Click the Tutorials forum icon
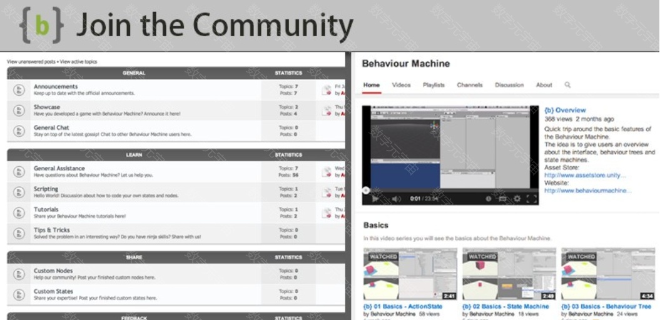Screen dimensions: 660x320 coord(18,212)
